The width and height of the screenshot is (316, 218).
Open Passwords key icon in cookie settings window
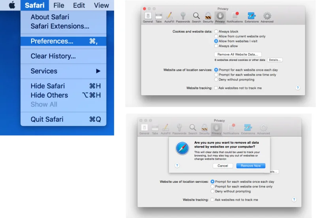point(183,17)
